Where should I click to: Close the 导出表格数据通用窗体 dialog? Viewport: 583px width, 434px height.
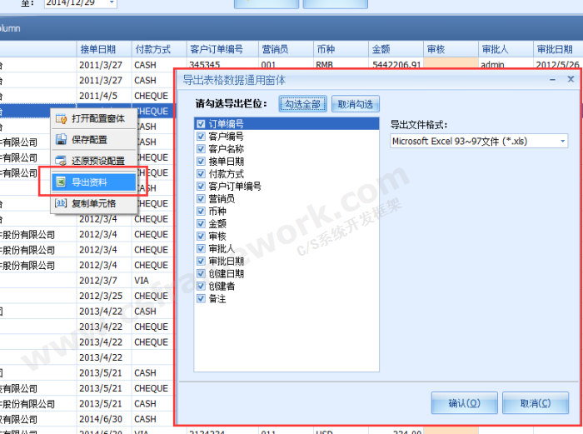[571, 80]
